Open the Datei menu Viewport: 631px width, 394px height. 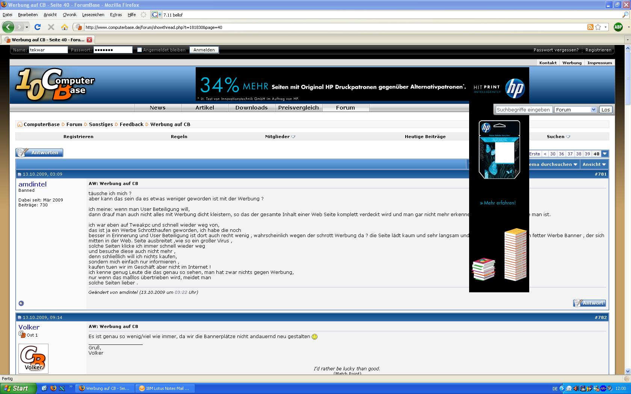[x=8, y=15]
